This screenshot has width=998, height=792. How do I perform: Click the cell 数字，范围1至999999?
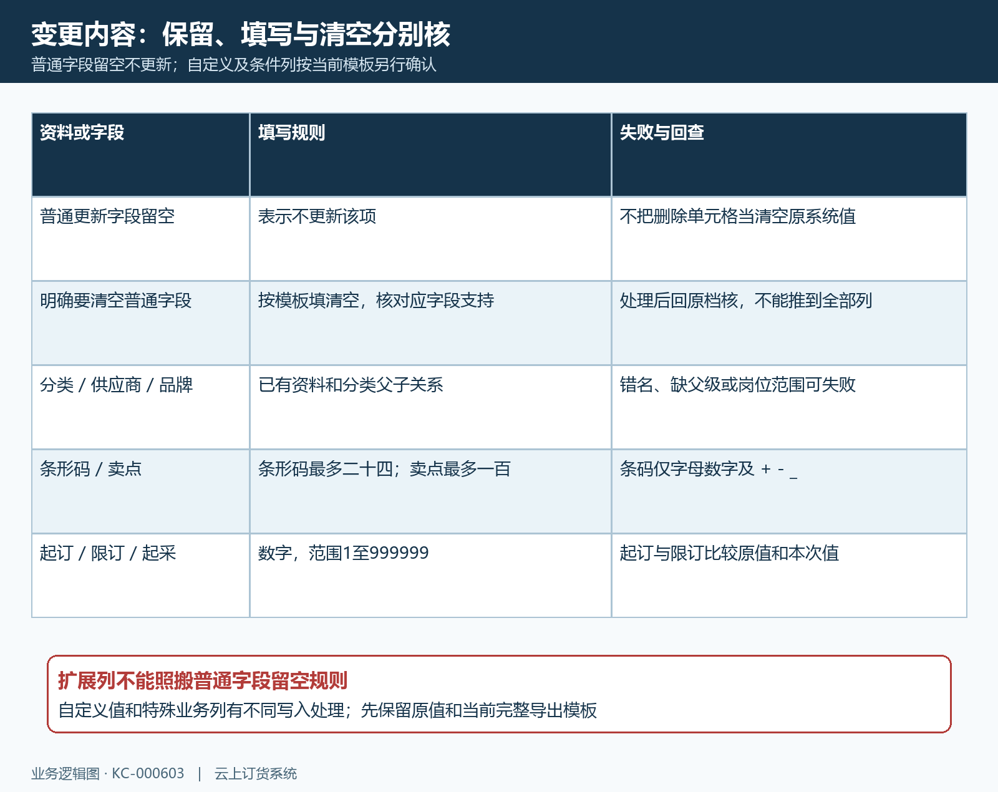point(430,576)
